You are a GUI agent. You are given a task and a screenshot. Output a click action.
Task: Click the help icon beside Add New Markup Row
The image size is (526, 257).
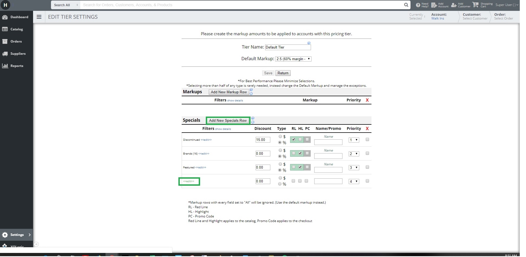pyautogui.click(x=251, y=90)
